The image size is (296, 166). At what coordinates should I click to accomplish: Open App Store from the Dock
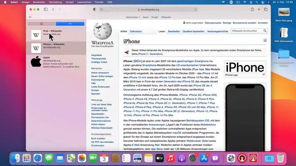coord(204,158)
